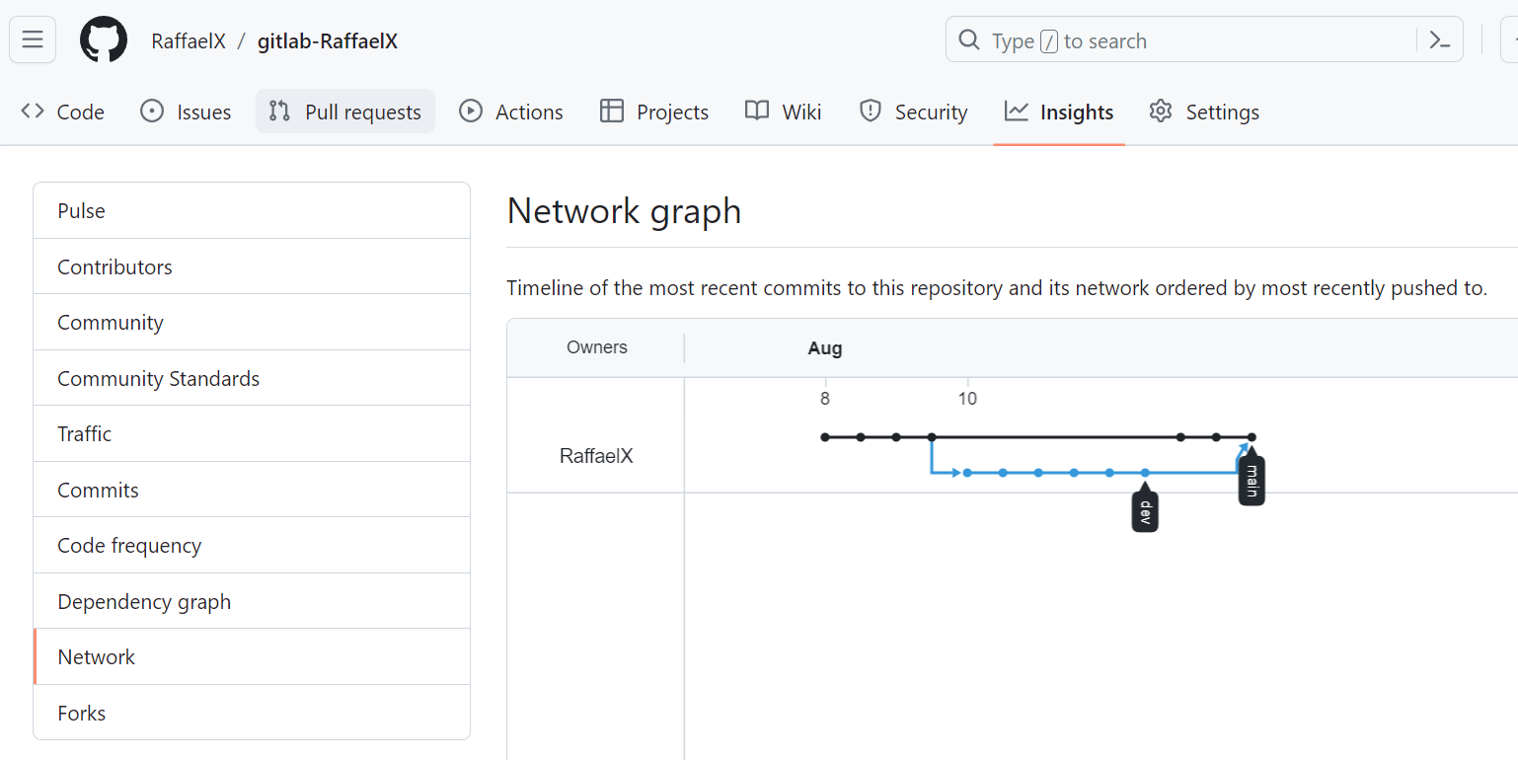Go to GitHub homepage via Octocat logo

pos(104,40)
